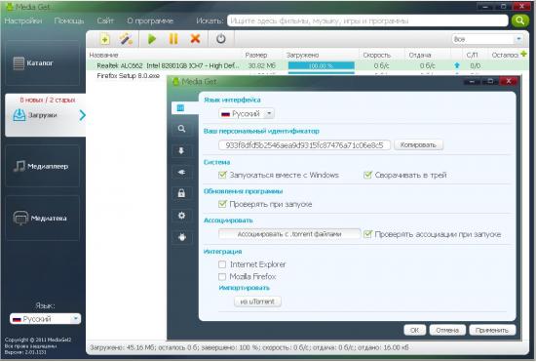Screen dimensions: 536x362
Task: Open lock security settings tab in dialog
Action: tap(181, 193)
